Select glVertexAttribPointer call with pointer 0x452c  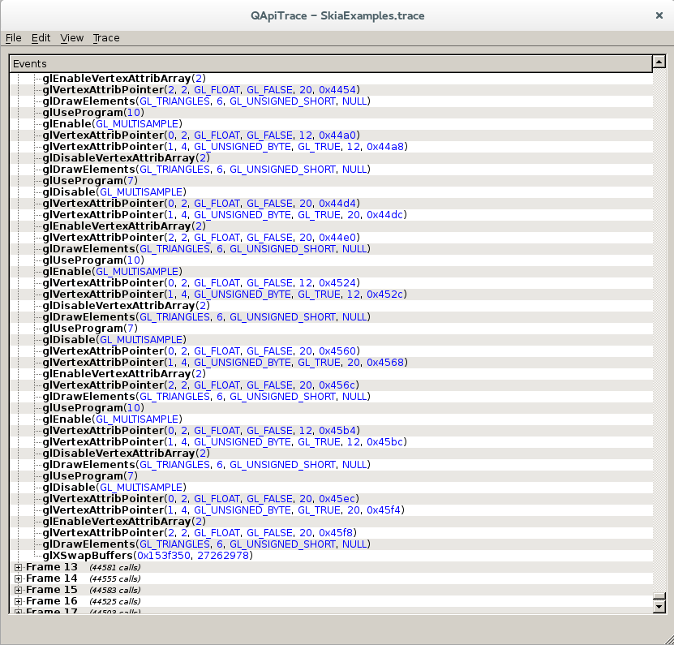click(x=225, y=295)
